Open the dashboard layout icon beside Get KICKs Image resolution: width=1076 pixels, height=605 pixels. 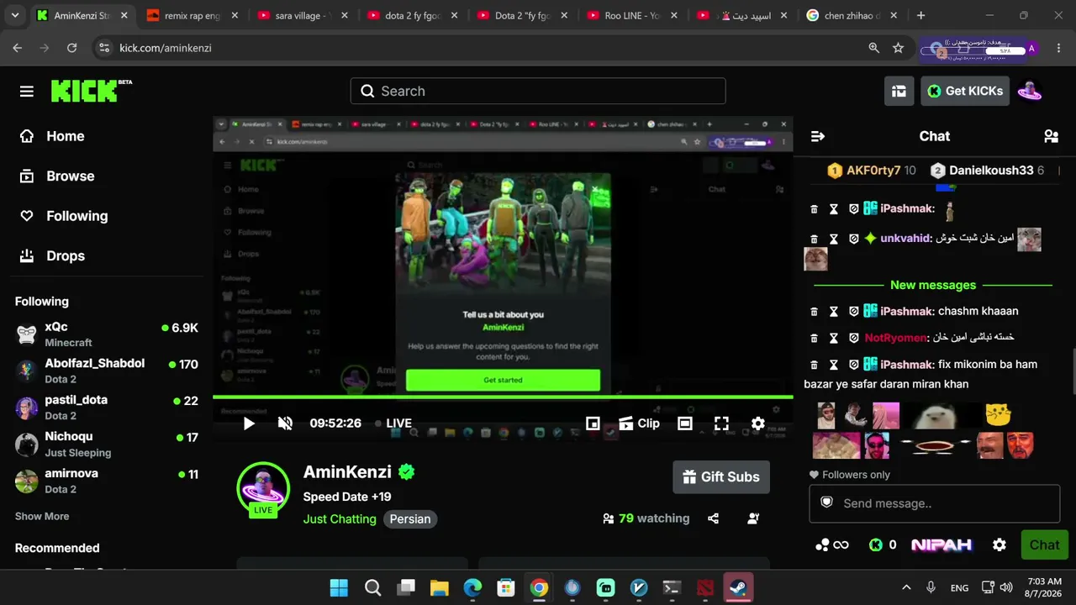click(899, 91)
